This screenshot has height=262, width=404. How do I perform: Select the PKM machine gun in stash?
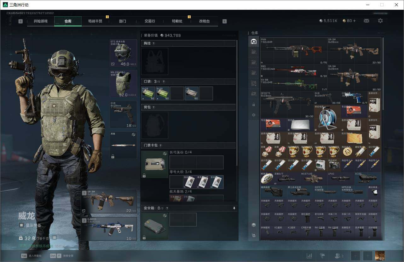coord(294,51)
